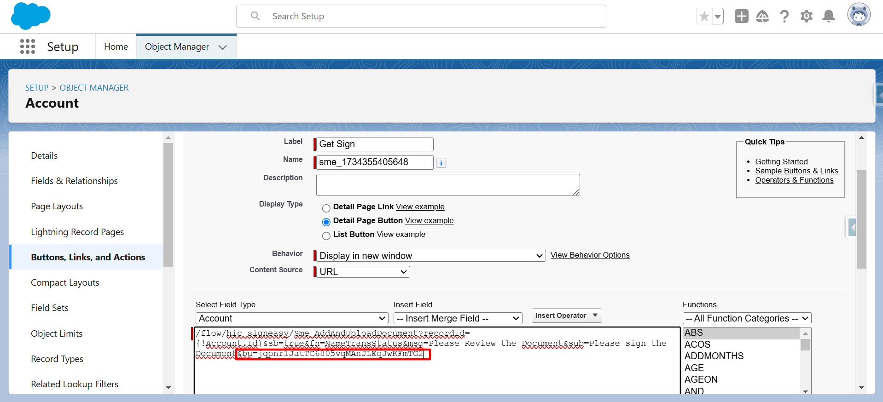
Task: Click View Behavior Options link
Action: 590,255
